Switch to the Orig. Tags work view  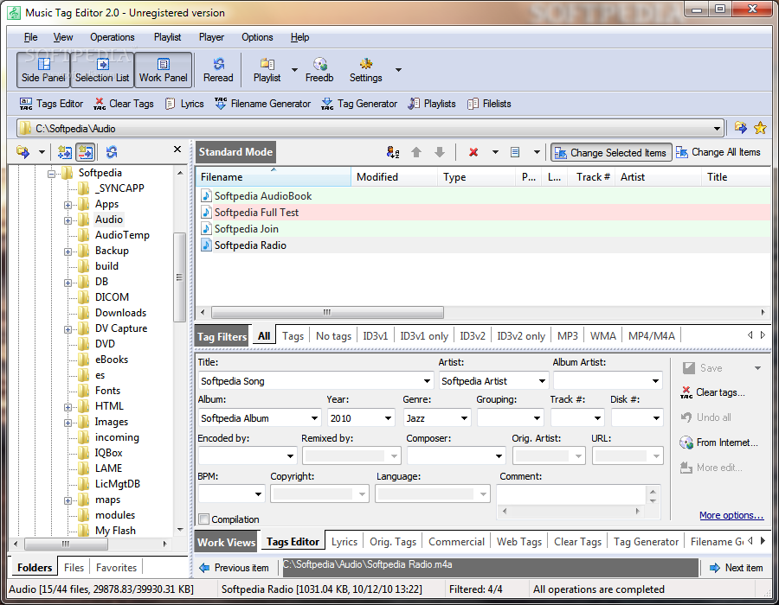(393, 542)
